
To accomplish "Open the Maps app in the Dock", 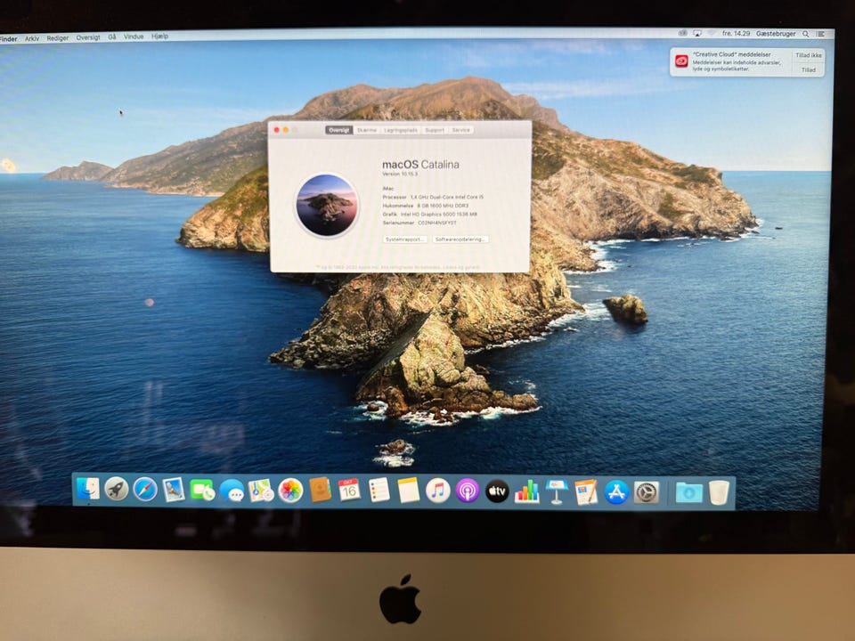I will pos(261,491).
